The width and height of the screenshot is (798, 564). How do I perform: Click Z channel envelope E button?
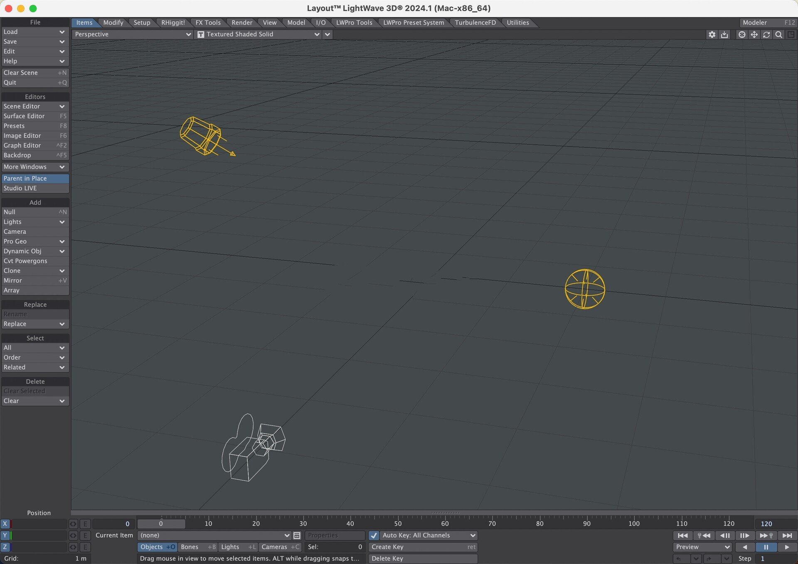85,547
